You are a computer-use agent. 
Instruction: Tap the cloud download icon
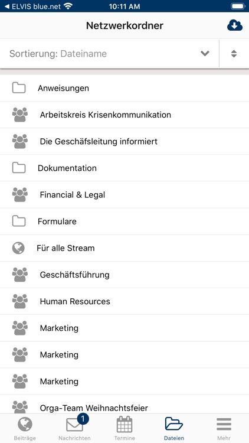[235, 26]
